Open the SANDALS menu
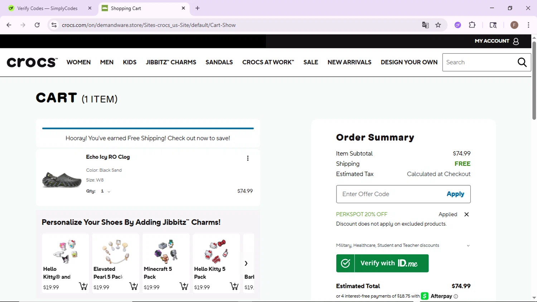Image resolution: width=537 pixels, height=302 pixels. pos(219,62)
